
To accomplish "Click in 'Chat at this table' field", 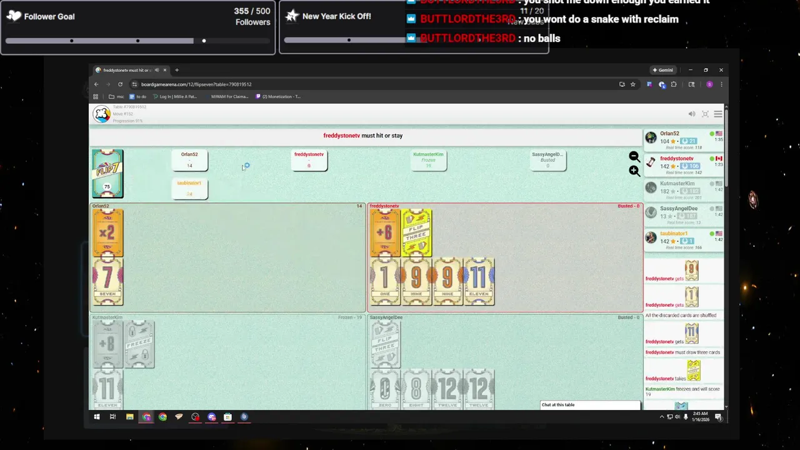I will point(590,405).
